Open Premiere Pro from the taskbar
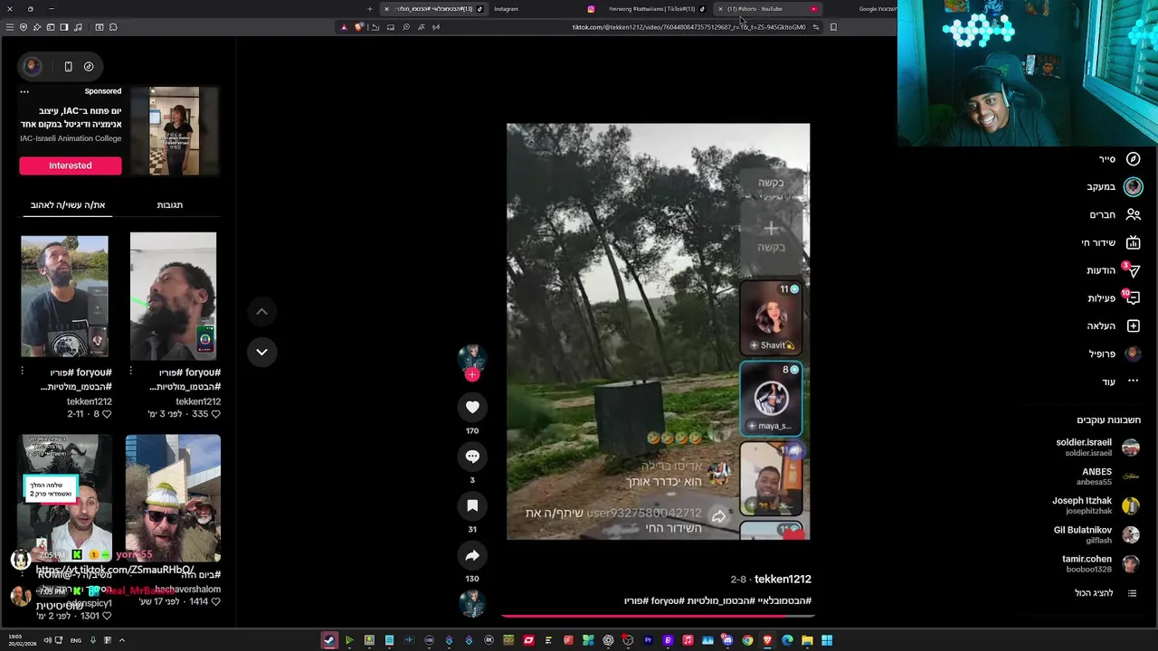 (648, 640)
